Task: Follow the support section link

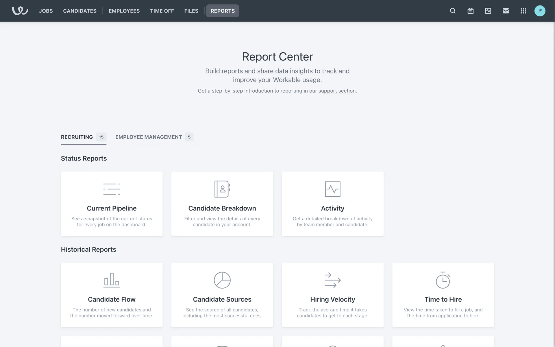Action: click(x=337, y=91)
